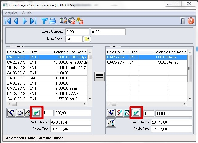Click user with red X toolbar icon
This screenshot has height=143, width=198.
tap(80, 21)
